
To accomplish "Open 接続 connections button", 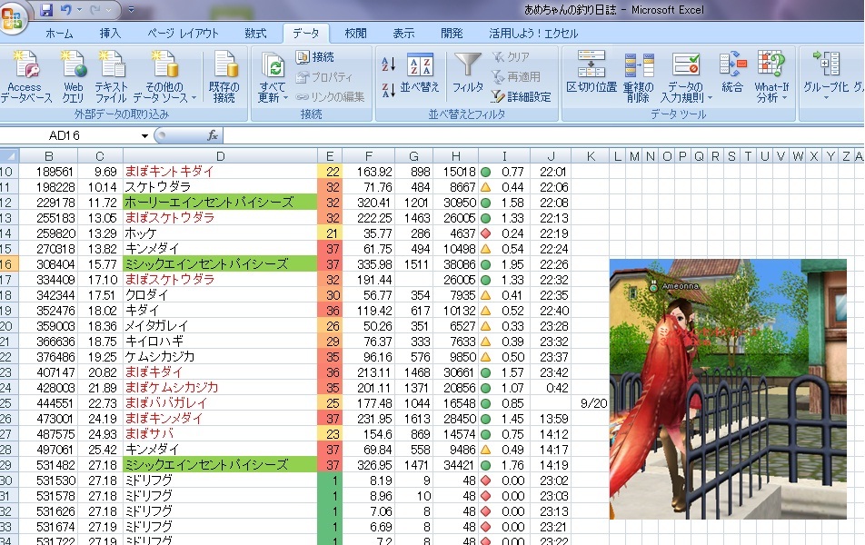I will 315,57.
